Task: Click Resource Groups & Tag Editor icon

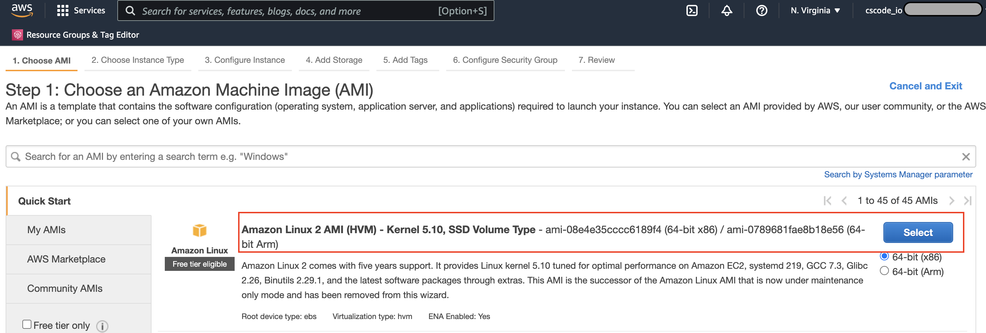Action: 17,35
